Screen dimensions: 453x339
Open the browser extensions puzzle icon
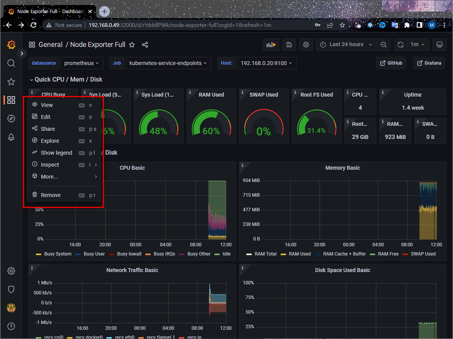(407, 25)
